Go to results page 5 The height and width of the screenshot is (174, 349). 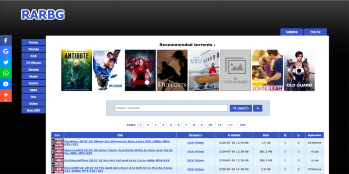[x=171, y=125]
